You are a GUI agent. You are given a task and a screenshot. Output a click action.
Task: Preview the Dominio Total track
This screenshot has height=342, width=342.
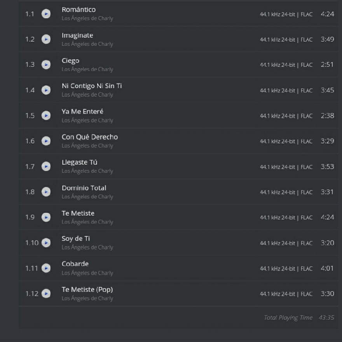point(46,192)
